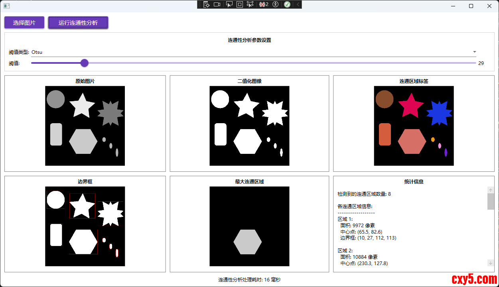Click the largest region image under 最大连通区域
This screenshot has height=287, width=499.
point(249,226)
